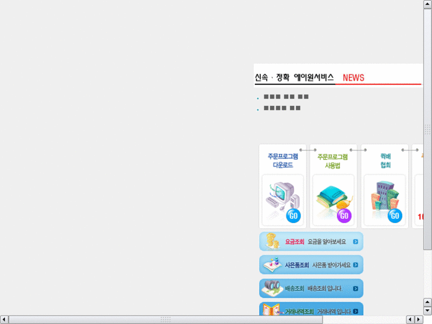The height and width of the screenshot is (324, 432).
Task: Click the vertical scrollbar thumb
Action: click(x=427, y=129)
